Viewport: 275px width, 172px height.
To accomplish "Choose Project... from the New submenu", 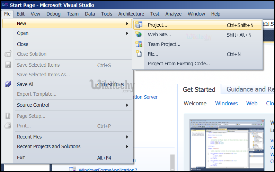I will point(197,25).
